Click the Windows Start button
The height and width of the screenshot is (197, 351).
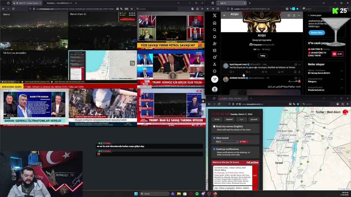pyautogui.click(x=136, y=194)
